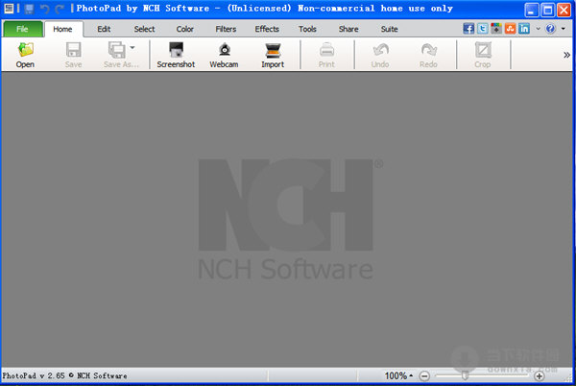Screen dimensions: 576x386
Task: Click the title bar menu icon
Action: coord(9,8)
